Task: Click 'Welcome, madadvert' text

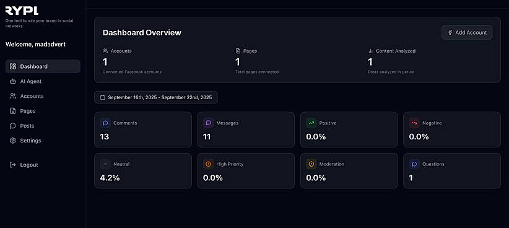Action: tap(35, 44)
